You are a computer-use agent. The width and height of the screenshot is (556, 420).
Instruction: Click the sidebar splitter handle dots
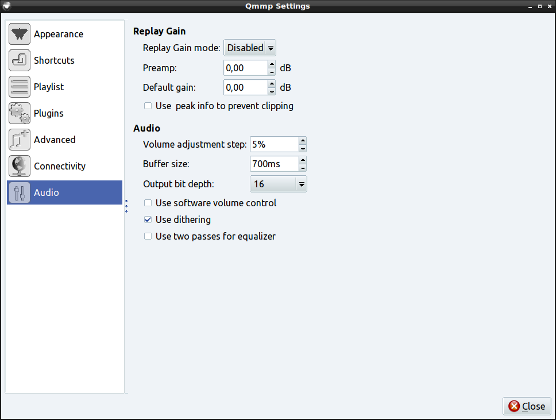pyautogui.click(x=126, y=206)
